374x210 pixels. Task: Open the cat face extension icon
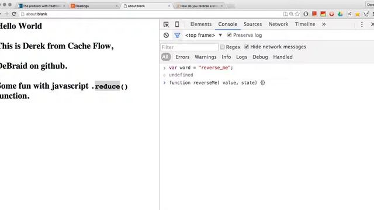(x=366, y=14)
